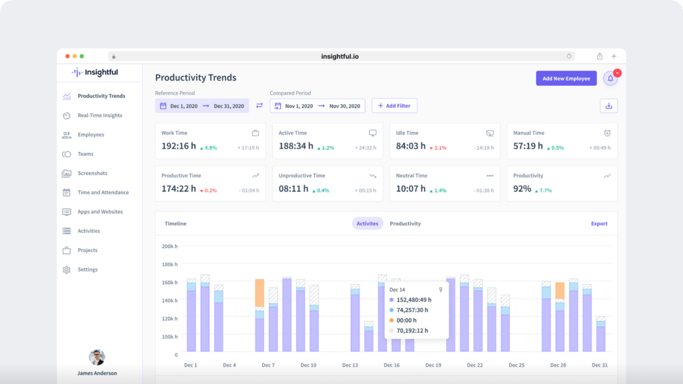This screenshot has height=384, width=683.
Task: Open Real-Time Insights in sidebar
Action: tap(100, 115)
